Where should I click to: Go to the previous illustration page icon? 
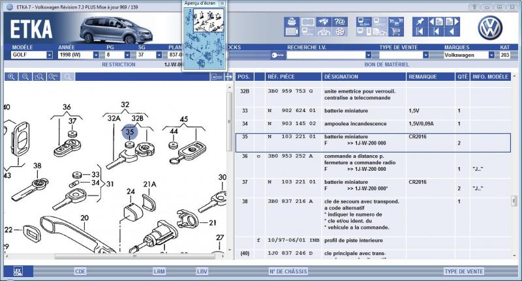(x=436, y=22)
